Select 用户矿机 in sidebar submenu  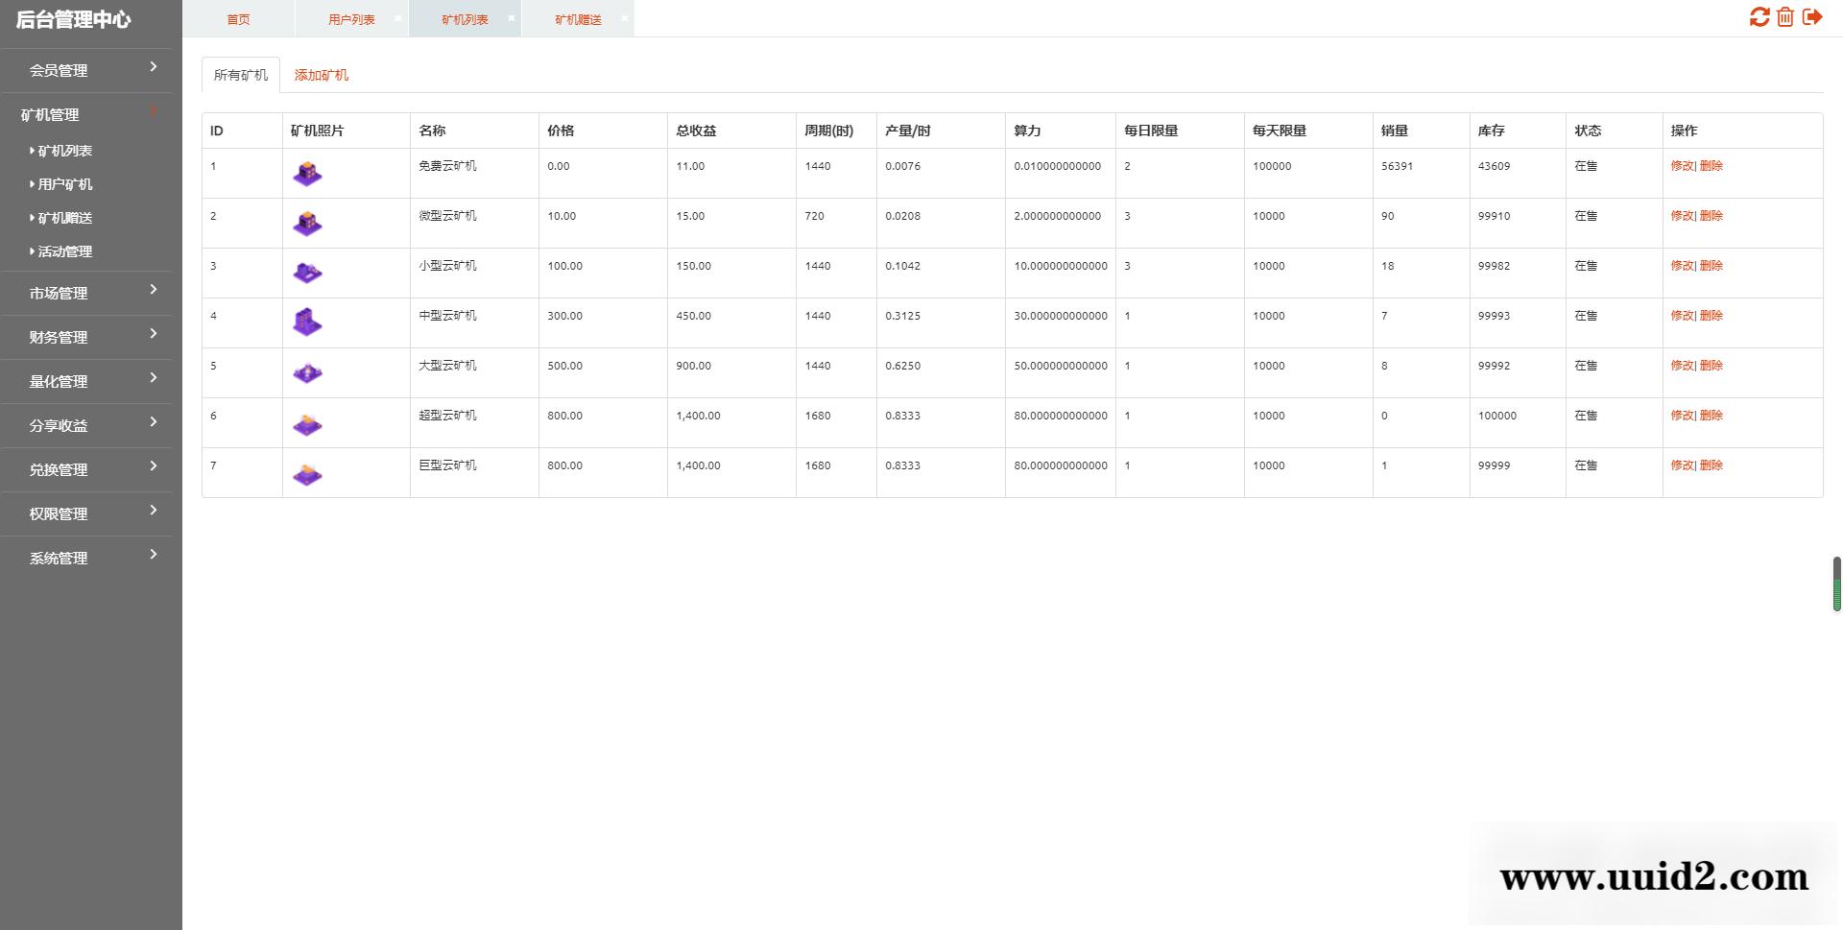pyautogui.click(x=65, y=184)
